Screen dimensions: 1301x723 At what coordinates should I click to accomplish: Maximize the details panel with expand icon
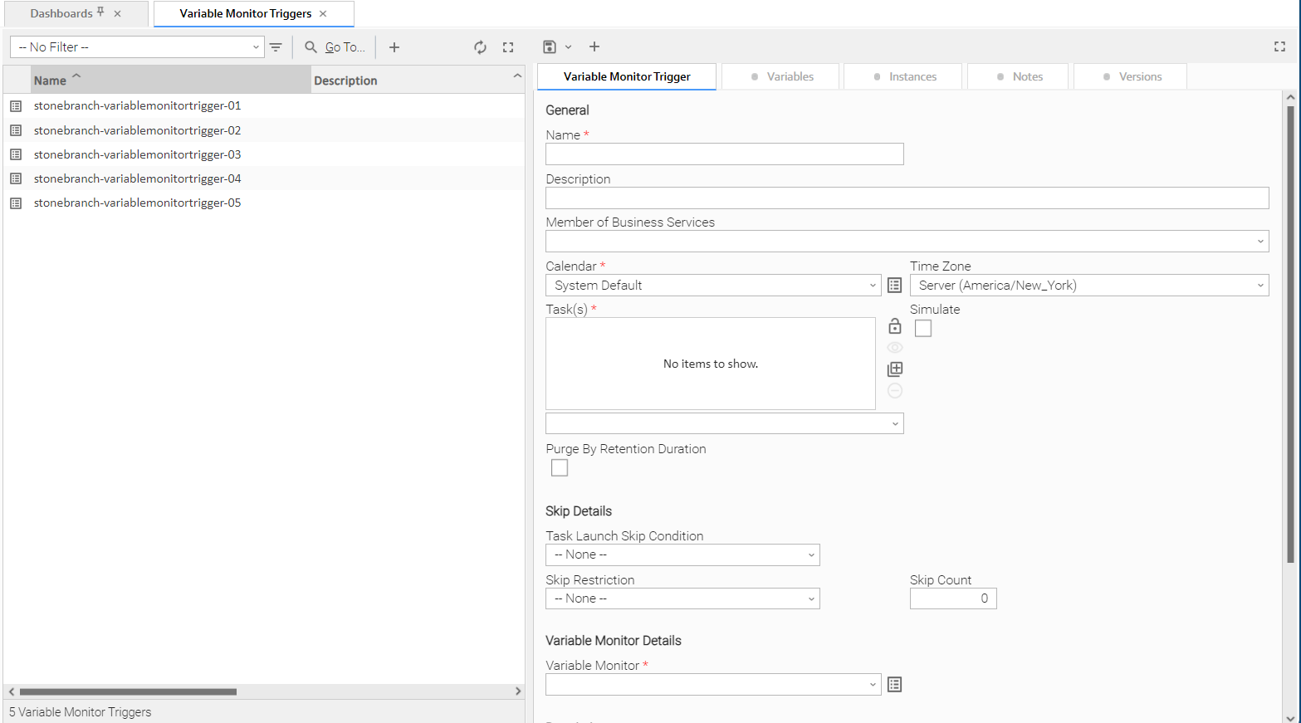coord(1279,47)
